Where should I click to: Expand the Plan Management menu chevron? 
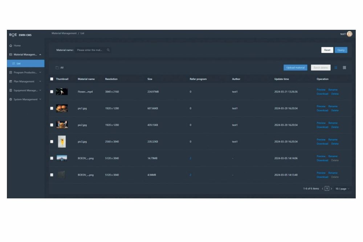(40, 82)
